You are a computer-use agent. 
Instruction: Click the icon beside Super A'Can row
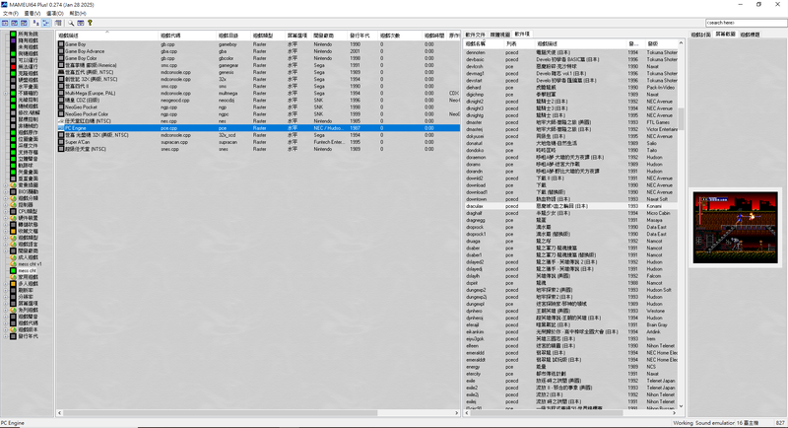(x=61, y=142)
